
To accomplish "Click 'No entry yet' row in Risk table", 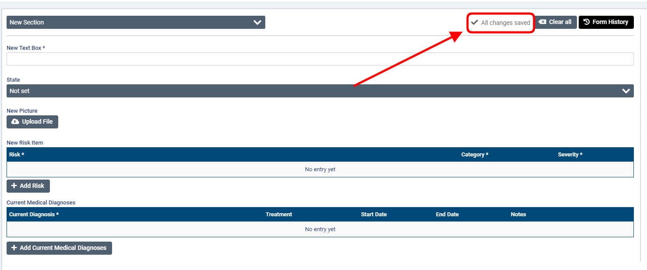I will (x=320, y=170).
